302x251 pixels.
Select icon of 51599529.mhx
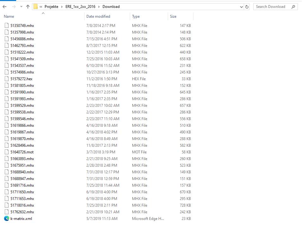point(7,105)
